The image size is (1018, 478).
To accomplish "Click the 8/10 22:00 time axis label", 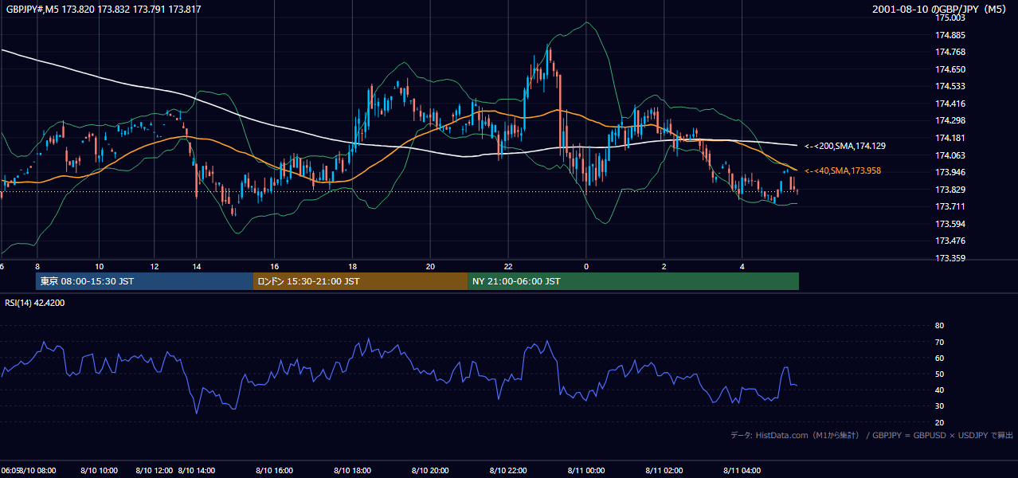I will point(508,471).
